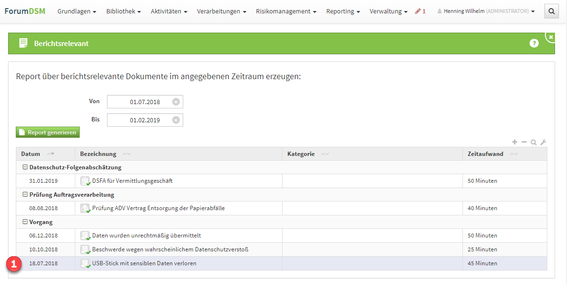Expand all table groups with plus icon

(515, 142)
